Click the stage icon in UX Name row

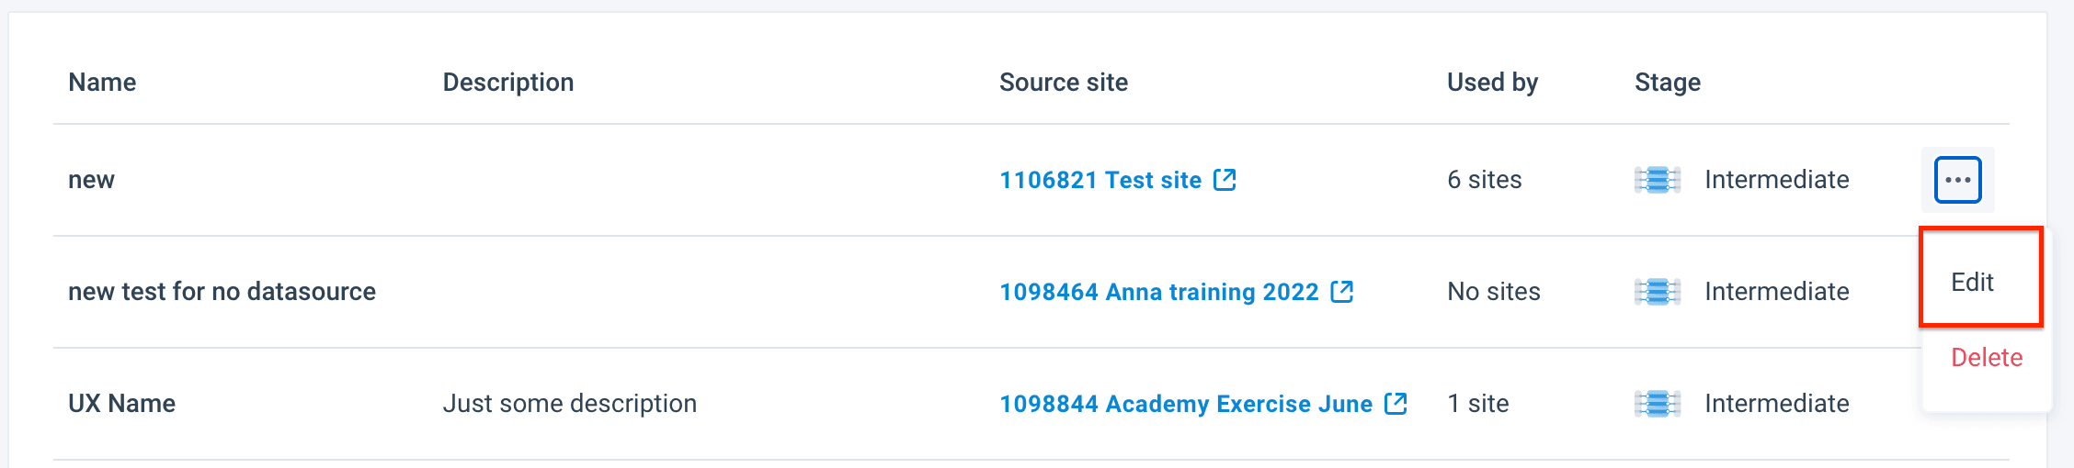tap(1658, 404)
